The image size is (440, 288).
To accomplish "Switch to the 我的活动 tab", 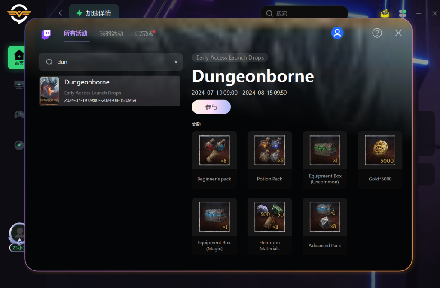I will click(111, 33).
